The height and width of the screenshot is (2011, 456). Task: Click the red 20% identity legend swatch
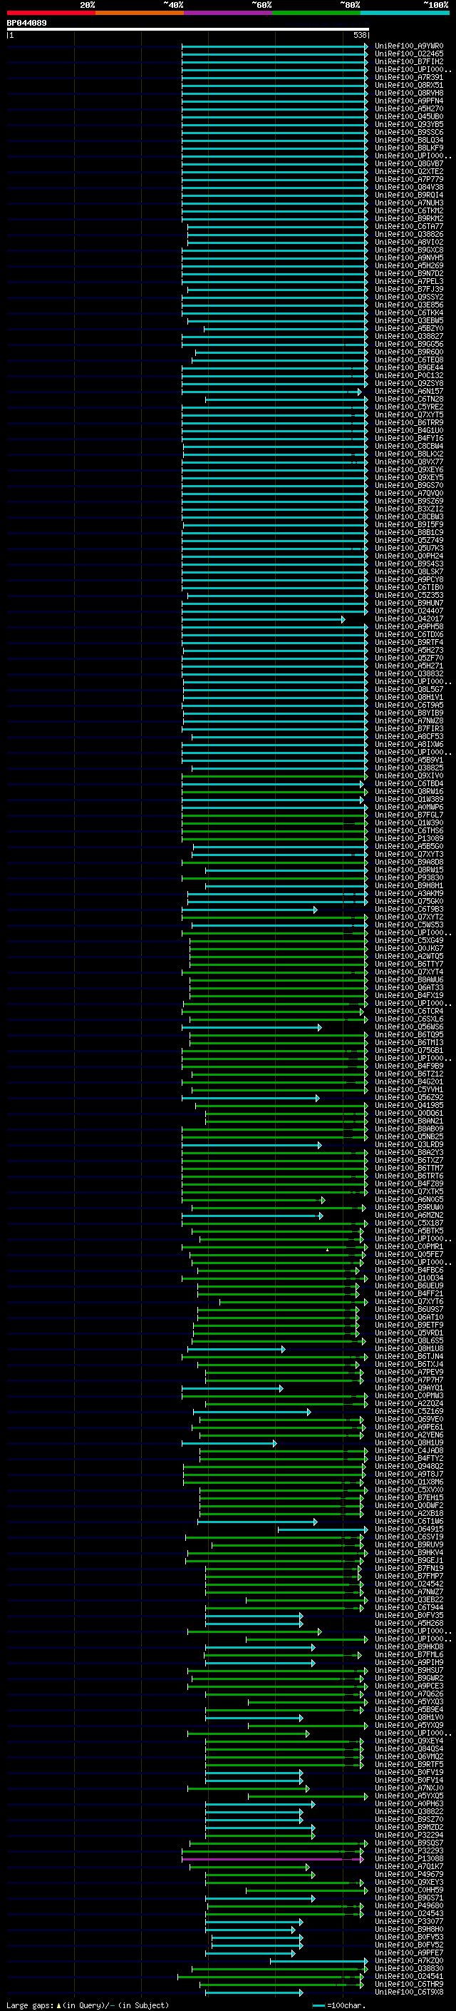[51, 13]
